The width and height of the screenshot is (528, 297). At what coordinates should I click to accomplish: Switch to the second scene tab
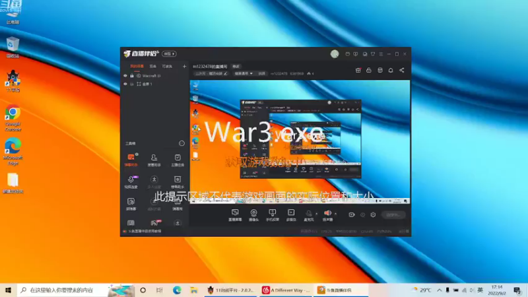[153, 67]
